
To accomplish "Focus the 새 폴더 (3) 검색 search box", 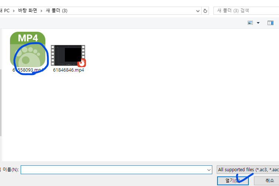I will coord(246,11).
